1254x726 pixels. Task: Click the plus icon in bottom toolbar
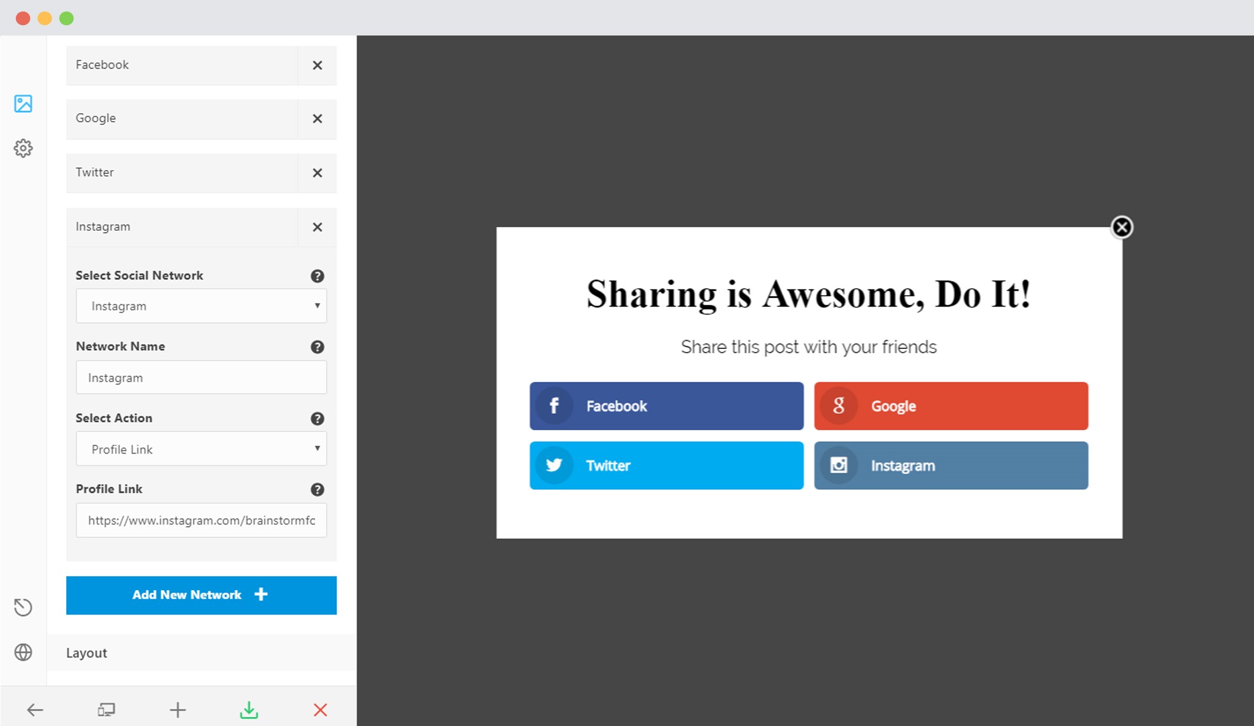pos(178,710)
